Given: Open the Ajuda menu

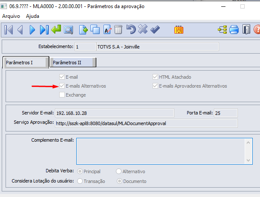Looking at the screenshot, I should [32, 16].
